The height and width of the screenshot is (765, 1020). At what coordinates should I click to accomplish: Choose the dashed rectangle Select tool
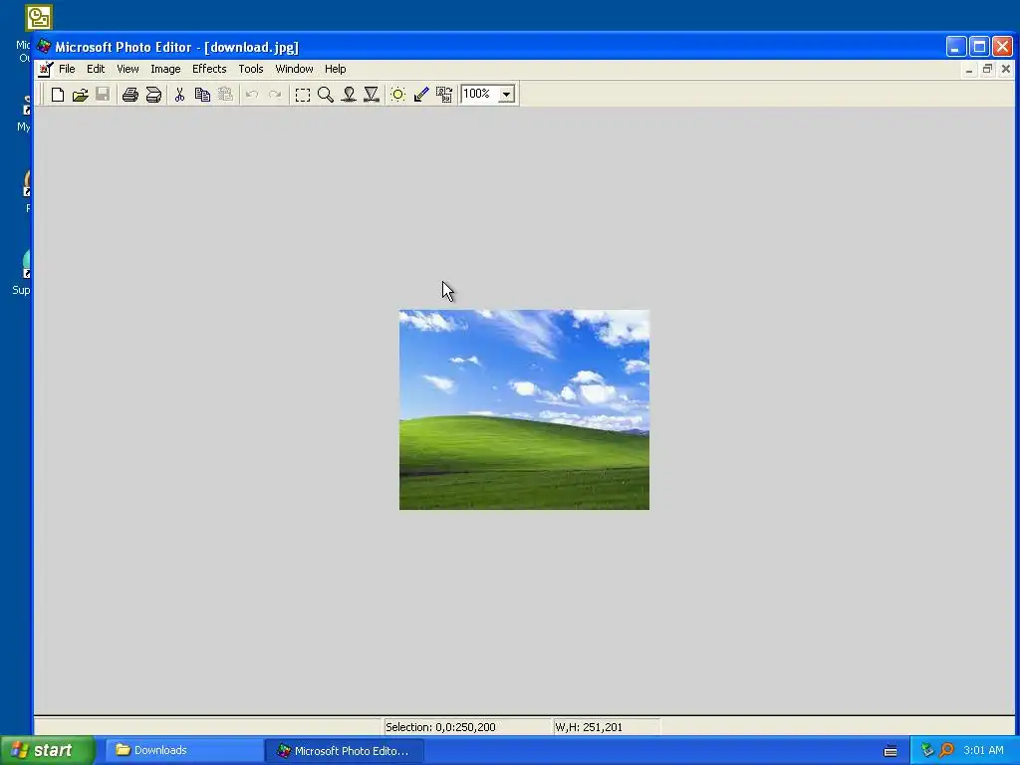click(x=303, y=95)
